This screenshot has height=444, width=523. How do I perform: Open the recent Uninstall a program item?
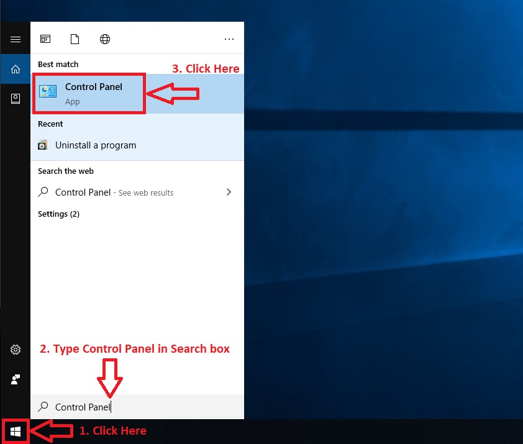pos(137,145)
